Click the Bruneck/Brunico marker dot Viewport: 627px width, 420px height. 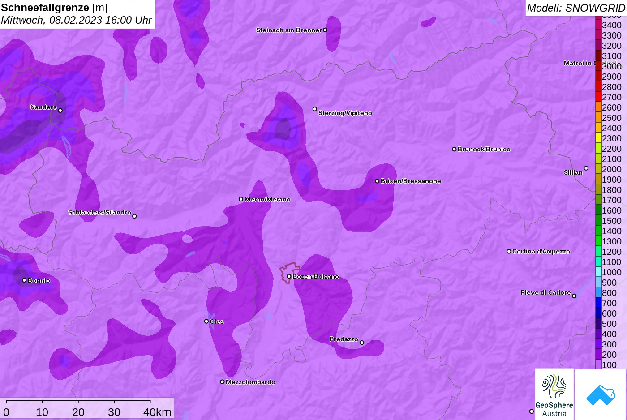(454, 149)
